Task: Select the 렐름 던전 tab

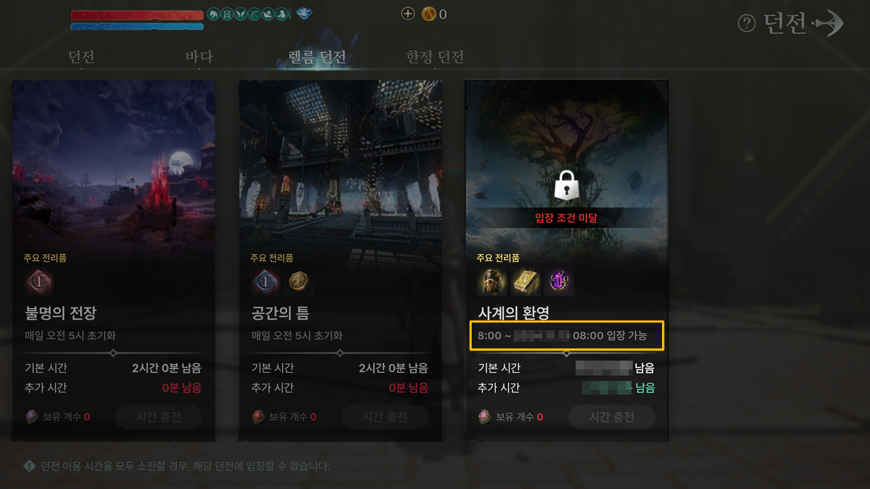Action: click(317, 57)
